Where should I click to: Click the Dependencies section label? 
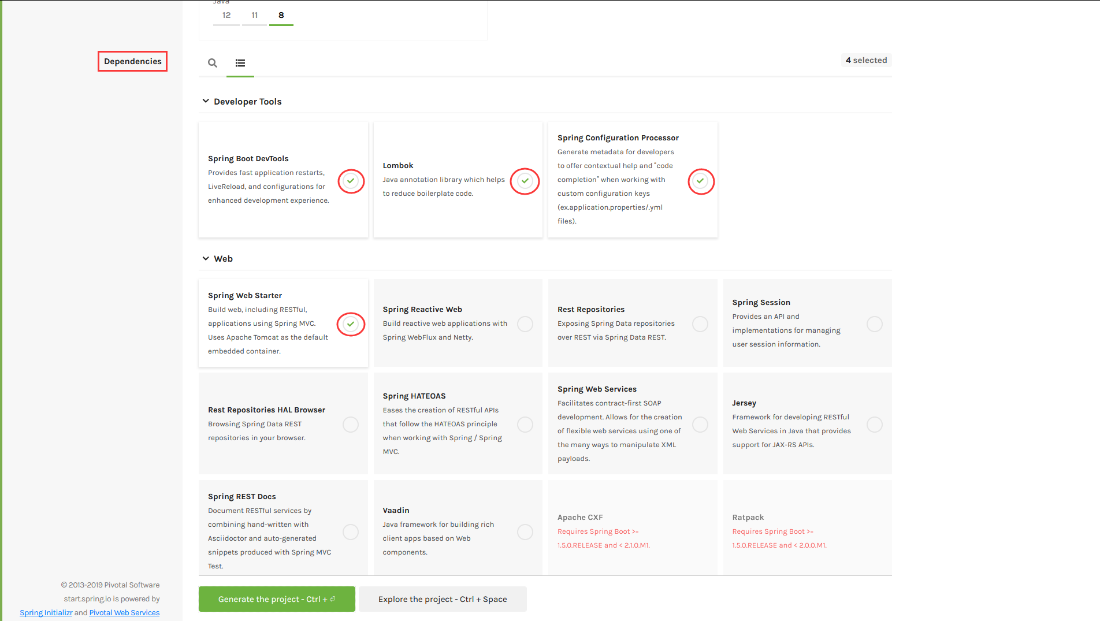[x=132, y=61]
